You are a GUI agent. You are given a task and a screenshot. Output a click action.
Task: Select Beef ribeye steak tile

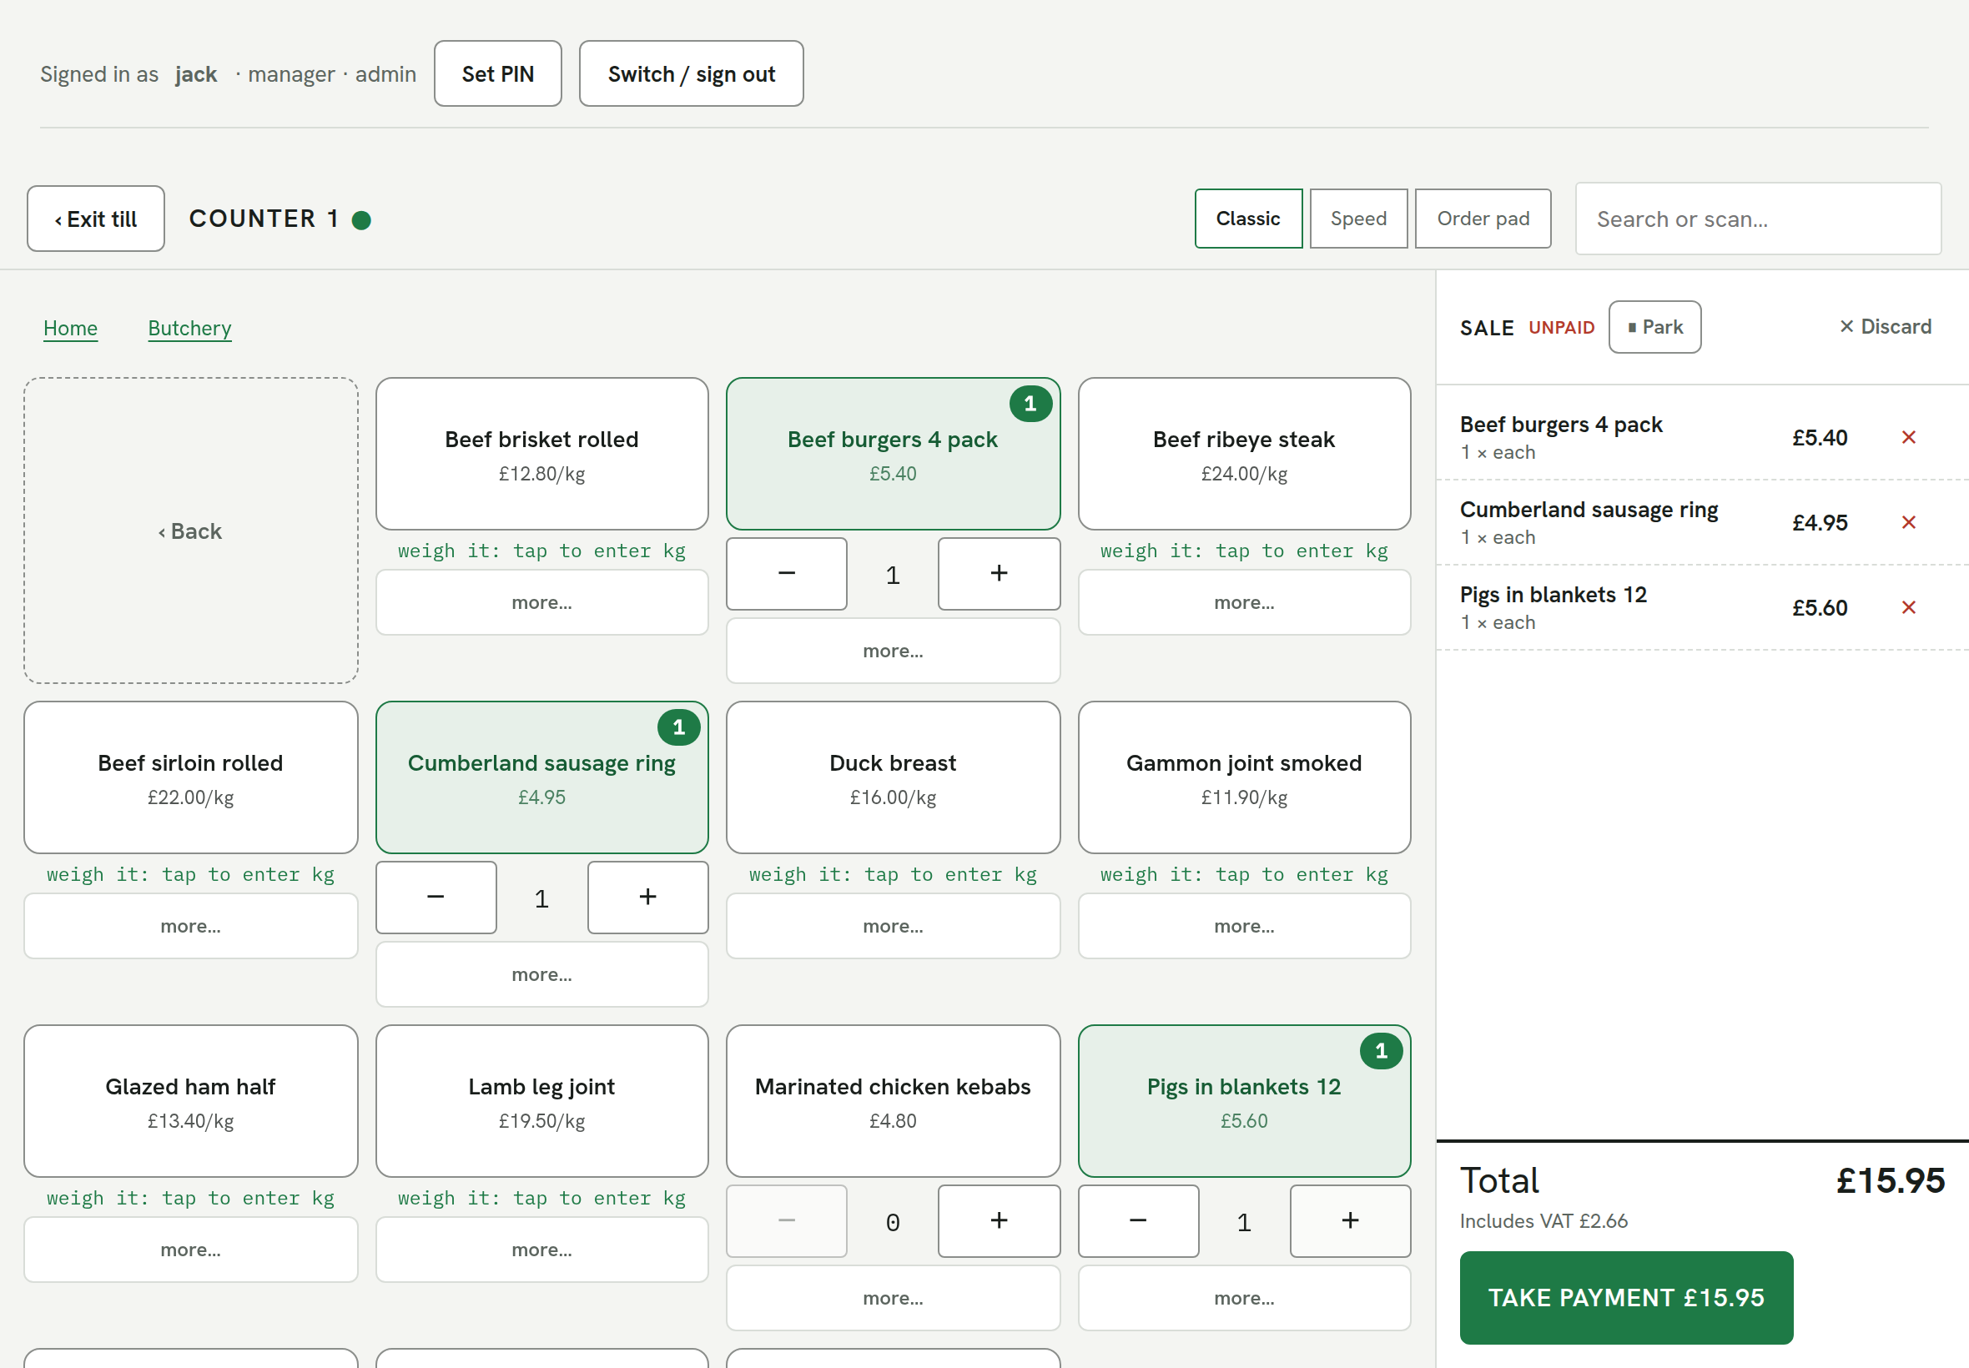click(1244, 454)
